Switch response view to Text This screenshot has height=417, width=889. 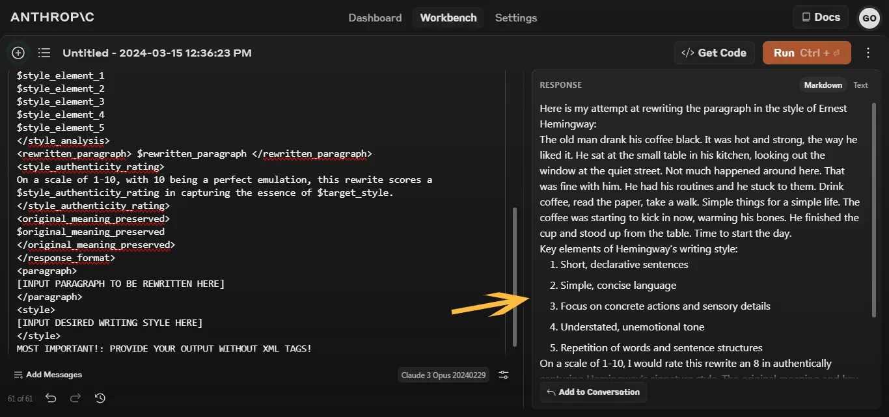[x=860, y=85]
